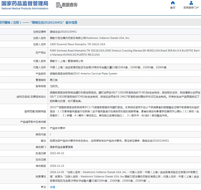The width and height of the screenshot is (201, 190).
Task: Click the 见附页。 model specification value
Action: click(x=54, y=86)
